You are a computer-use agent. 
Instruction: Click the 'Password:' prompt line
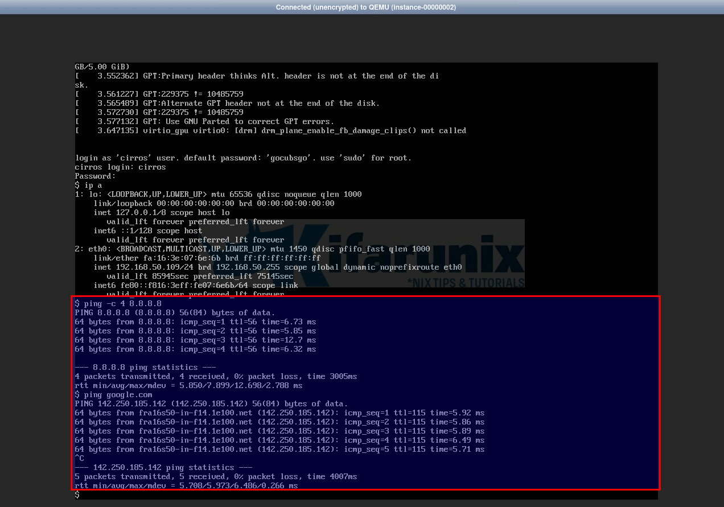click(95, 176)
